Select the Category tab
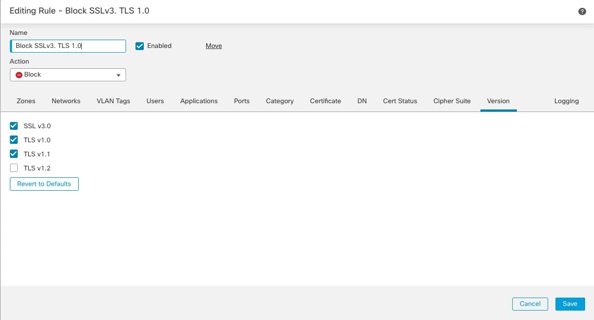Image resolution: width=594 pixels, height=320 pixels. (280, 101)
